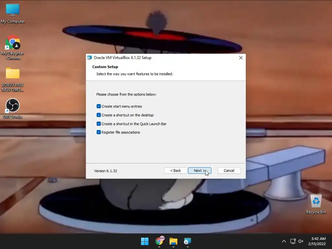
Task: Select the BOBUX FREE NEW OMG folder
Action: pos(13,80)
